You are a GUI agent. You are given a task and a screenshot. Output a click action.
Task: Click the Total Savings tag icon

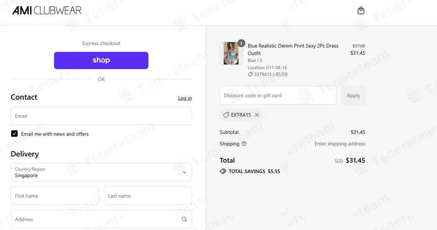point(223,171)
